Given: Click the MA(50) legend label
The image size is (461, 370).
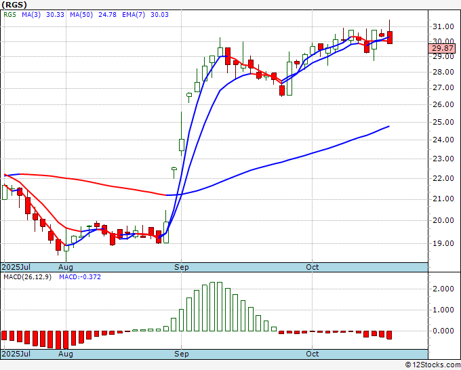Looking at the screenshot, I should point(81,15).
